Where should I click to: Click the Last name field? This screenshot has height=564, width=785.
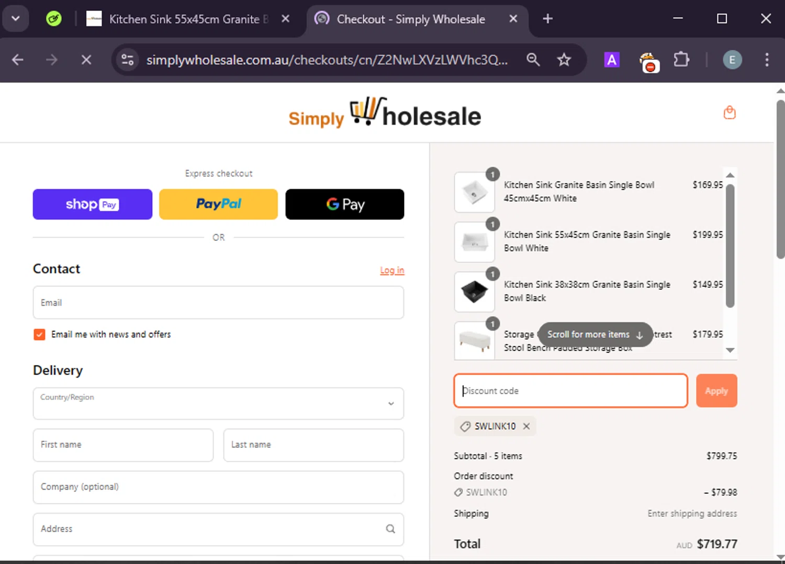click(x=313, y=445)
